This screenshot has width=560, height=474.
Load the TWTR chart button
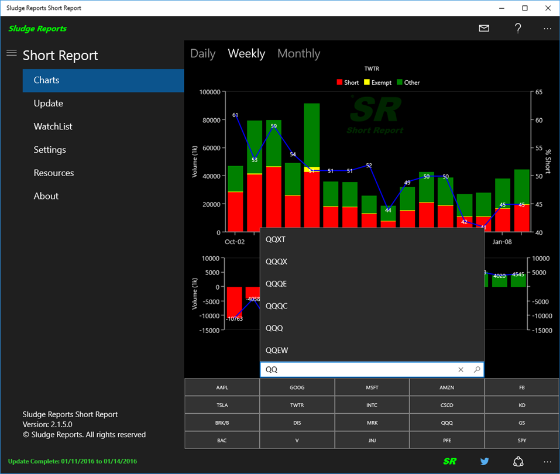click(297, 405)
